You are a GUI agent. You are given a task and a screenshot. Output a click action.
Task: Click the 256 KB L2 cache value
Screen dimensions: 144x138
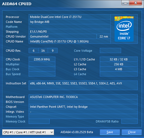[x=119, y=64]
